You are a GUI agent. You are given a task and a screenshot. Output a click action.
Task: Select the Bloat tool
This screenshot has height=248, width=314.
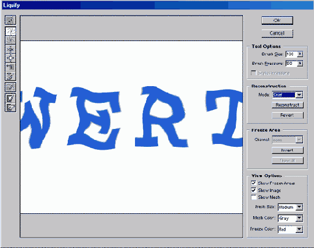[10, 58]
